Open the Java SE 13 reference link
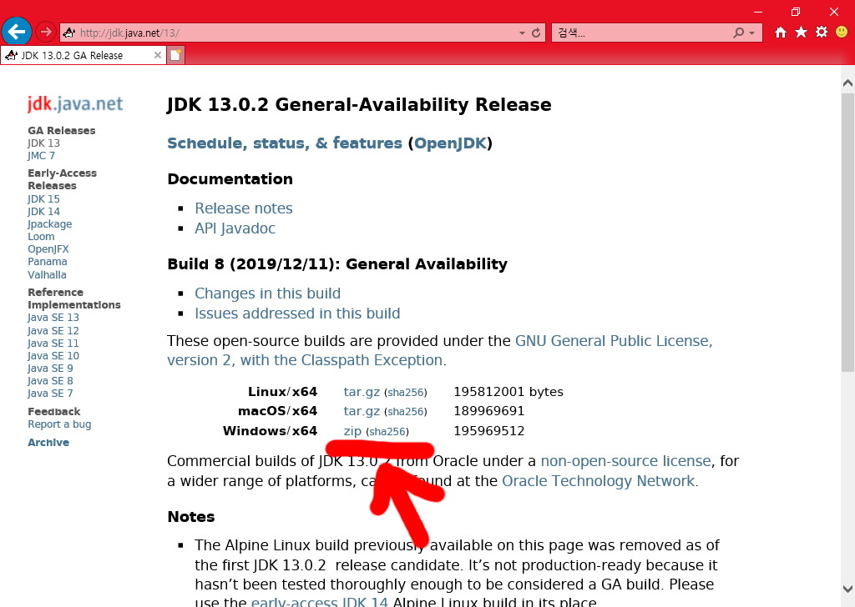 point(53,318)
